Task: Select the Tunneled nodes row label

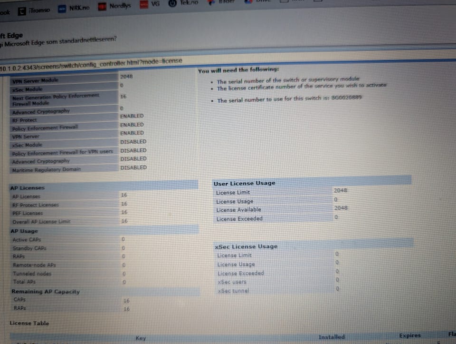Action: point(32,274)
